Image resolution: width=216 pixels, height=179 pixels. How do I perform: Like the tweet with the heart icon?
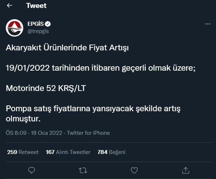[x=134, y=170]
